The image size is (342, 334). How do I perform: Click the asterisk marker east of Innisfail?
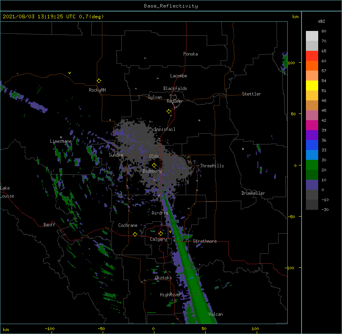coord(199,120)
